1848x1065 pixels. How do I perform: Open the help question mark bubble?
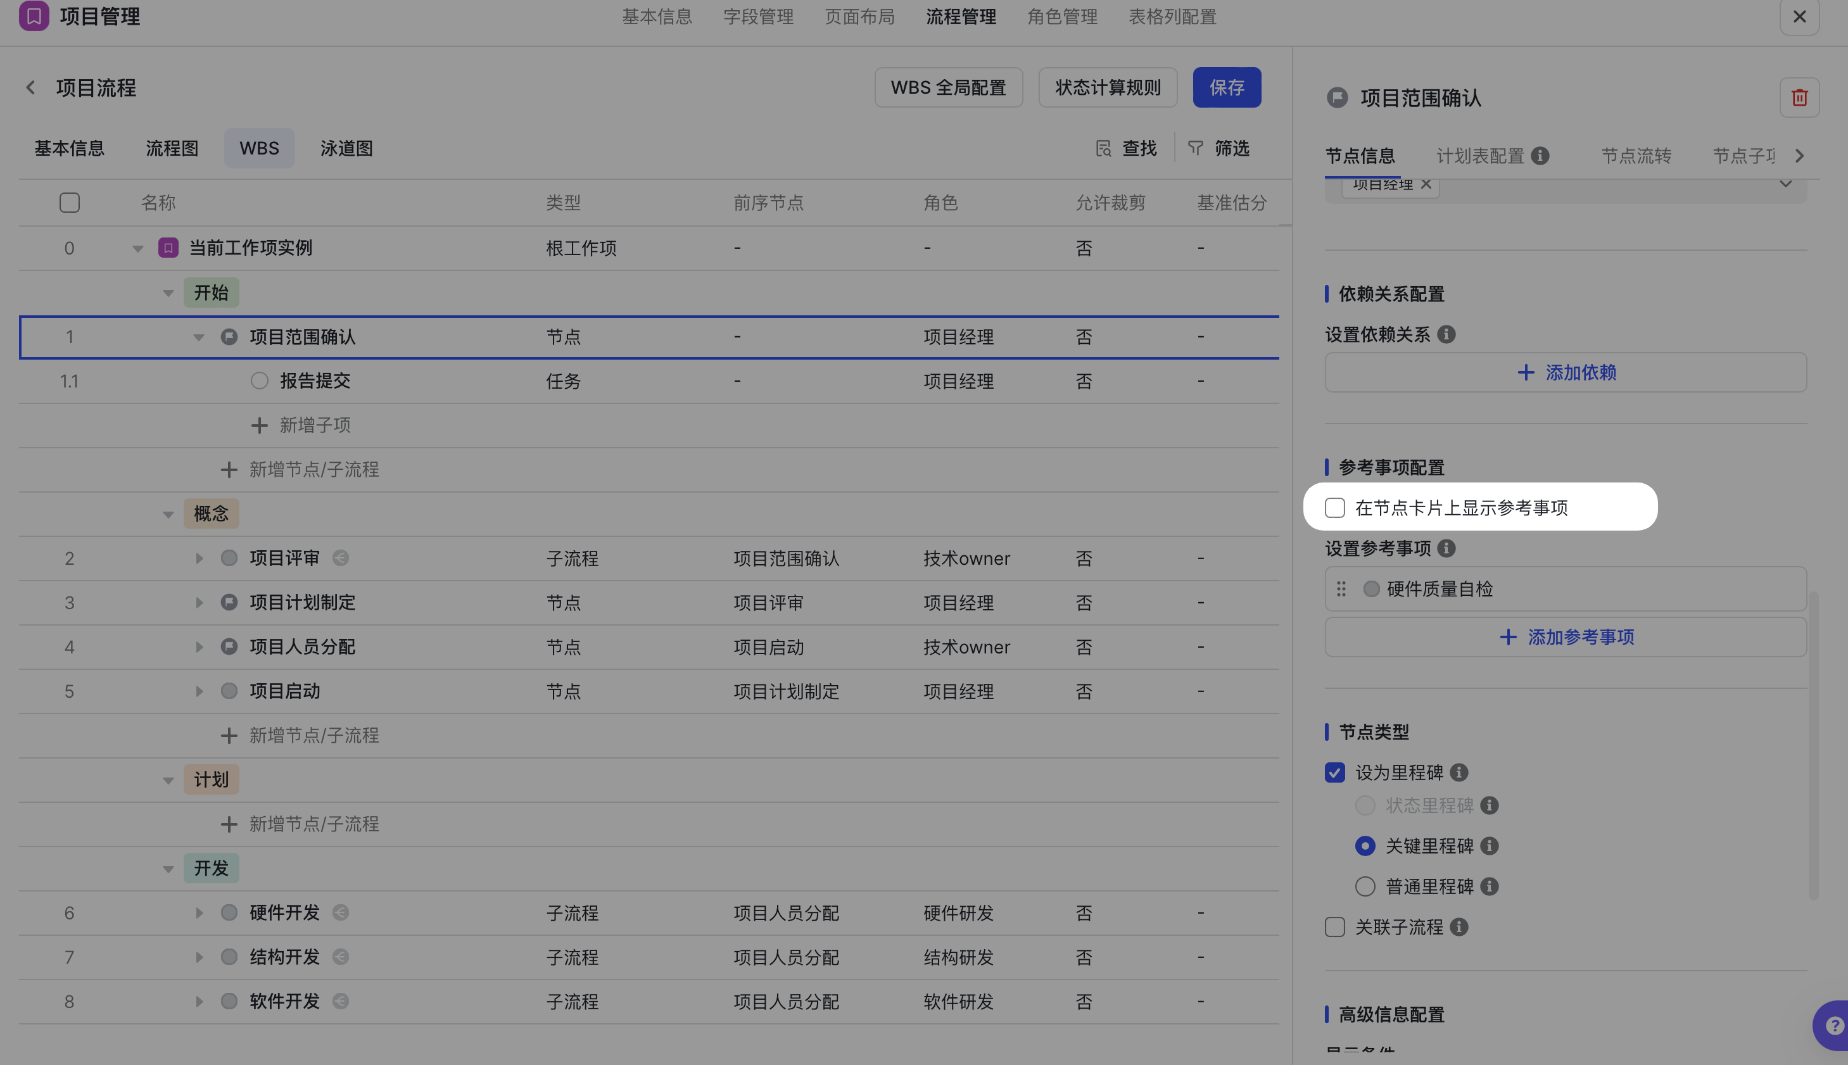(x=1833, y=1026)
